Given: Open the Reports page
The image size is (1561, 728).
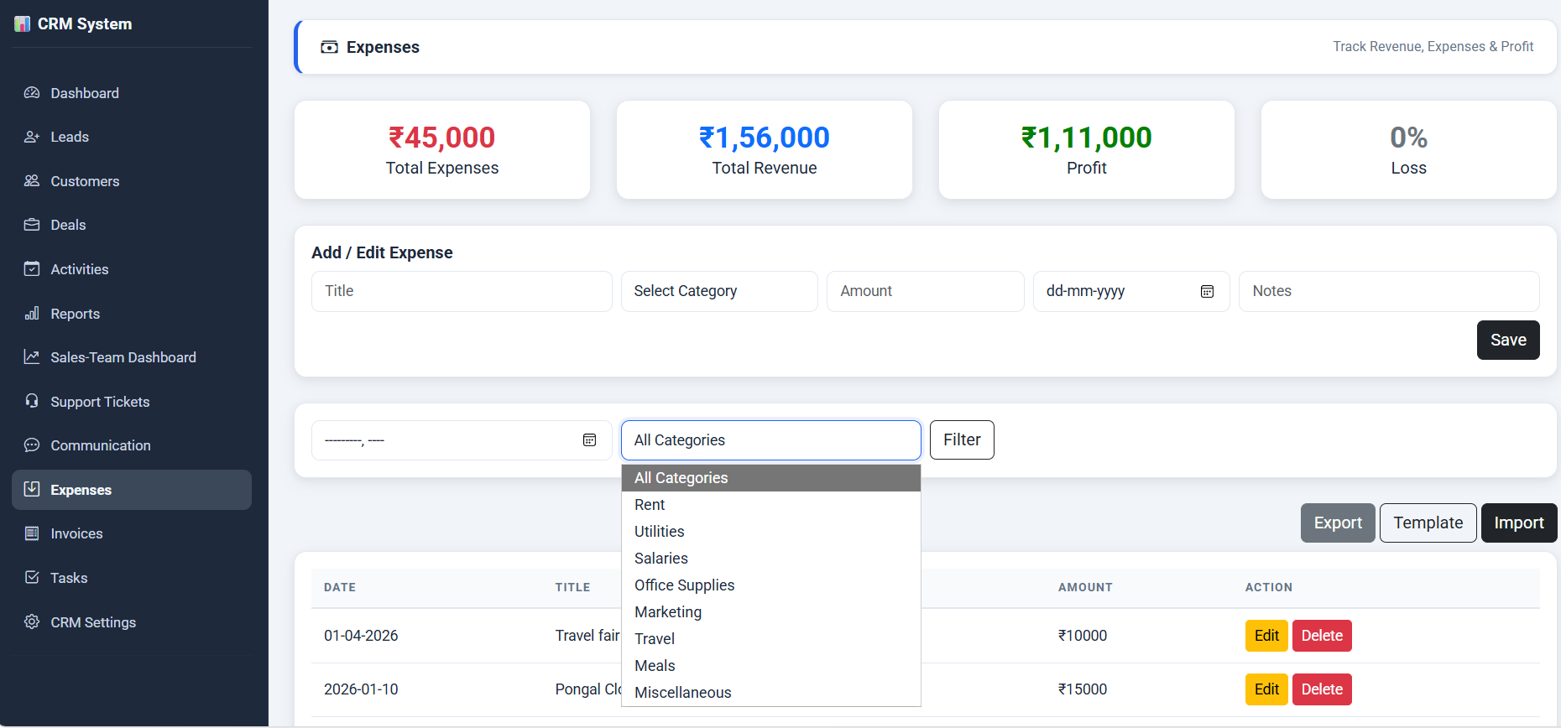Looking at the screenshot, I should 132,314.
